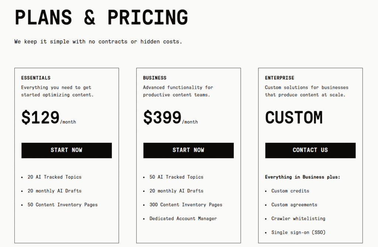Click '50 AI Tracked Topics' feature
This screenshot has height=247, width=378.
pos(176,177)
